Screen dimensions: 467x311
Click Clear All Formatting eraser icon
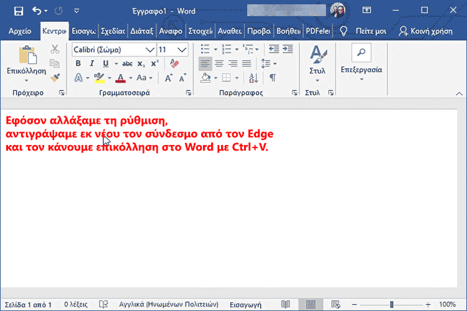[x=174, y=63]
